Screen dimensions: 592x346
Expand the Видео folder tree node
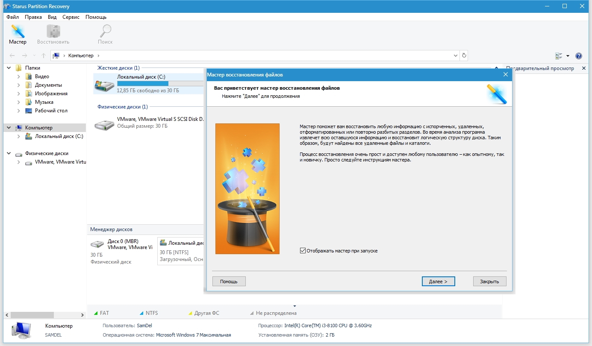(19, 76)
